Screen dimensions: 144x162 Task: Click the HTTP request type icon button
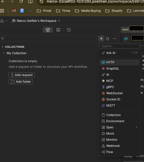126,39
